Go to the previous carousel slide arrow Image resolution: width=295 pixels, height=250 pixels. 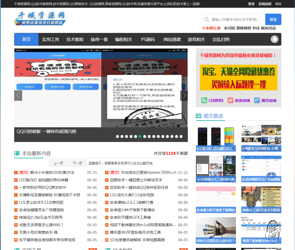tap(18, 95)
